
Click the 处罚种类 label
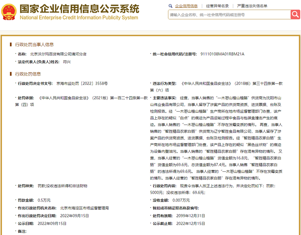point(26,186)
